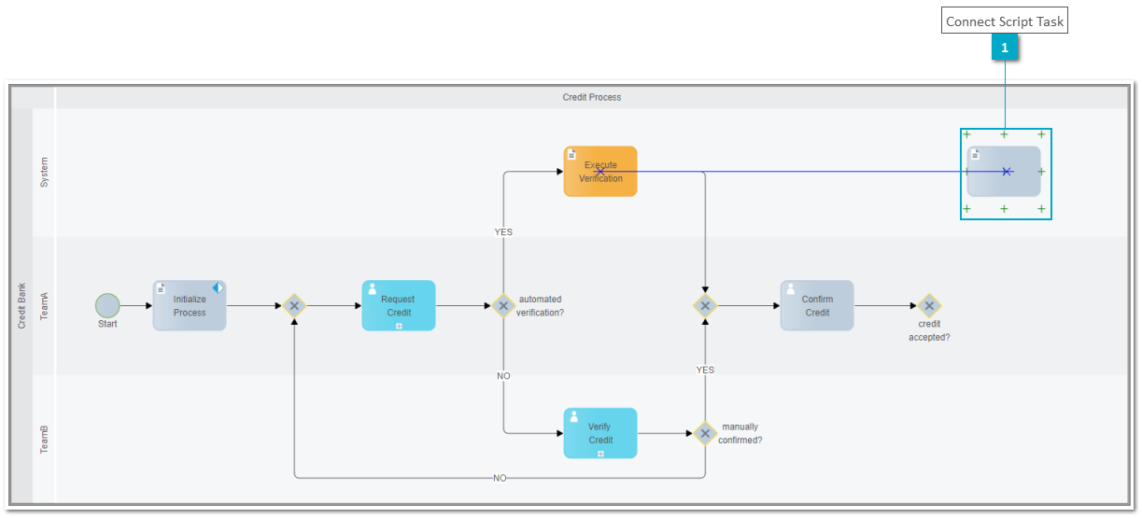Click the automated verification gateway

503,305
